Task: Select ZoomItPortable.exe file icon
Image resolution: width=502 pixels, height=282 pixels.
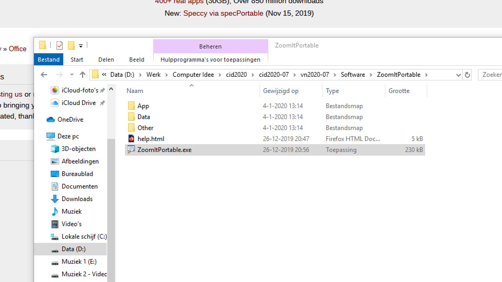Action: click(131, 150)
